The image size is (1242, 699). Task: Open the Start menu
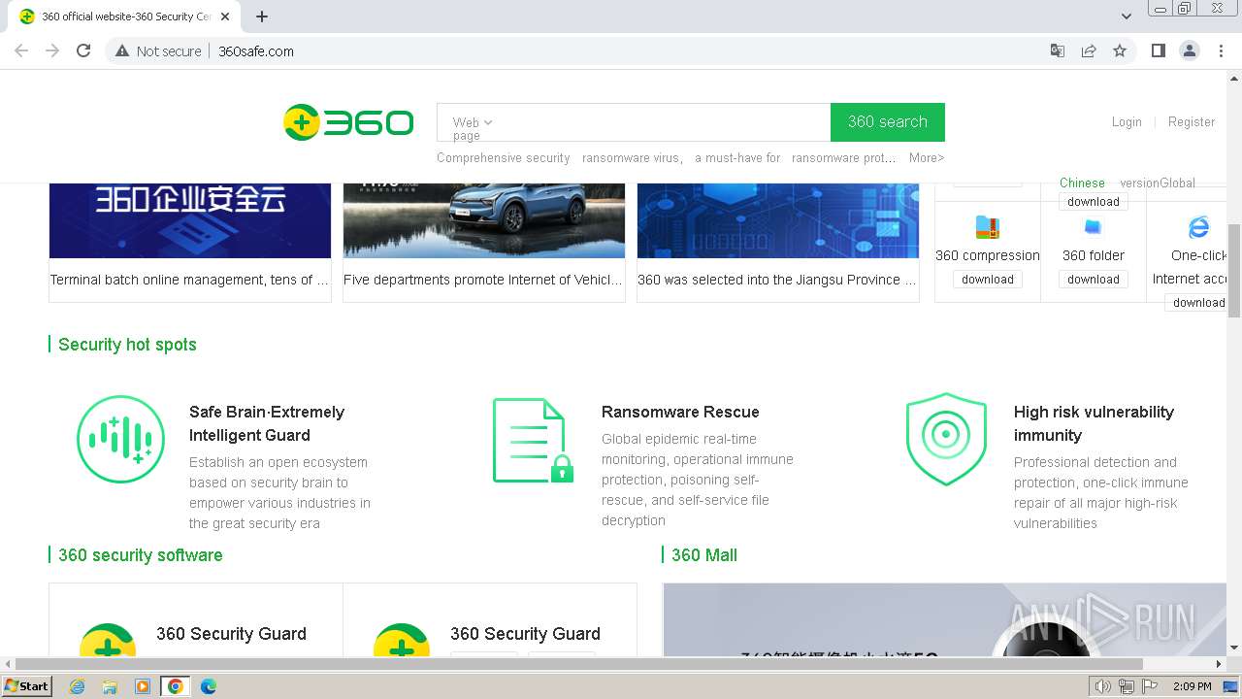(x=27, y=686)
